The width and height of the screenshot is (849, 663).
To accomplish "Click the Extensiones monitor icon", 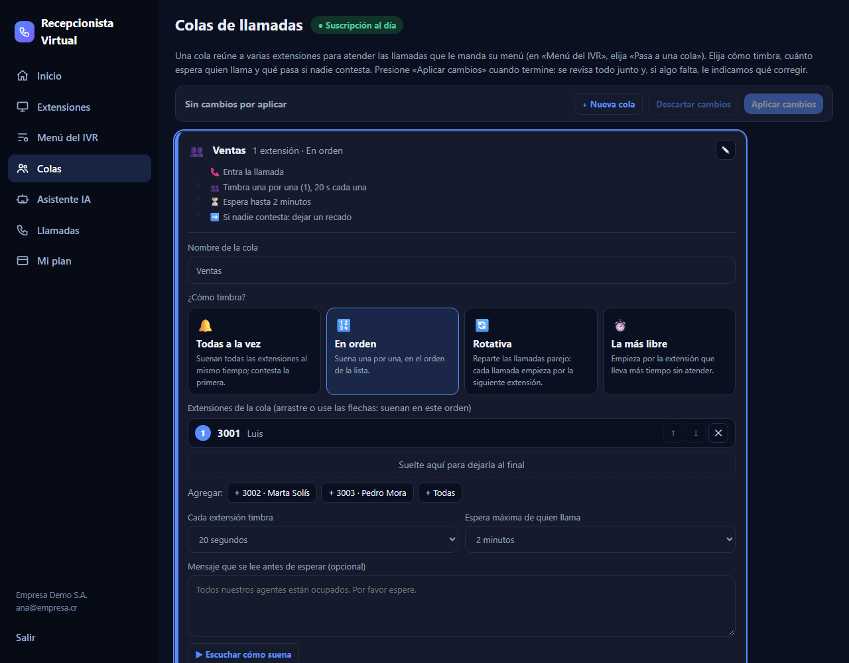I will pos(23,107).
